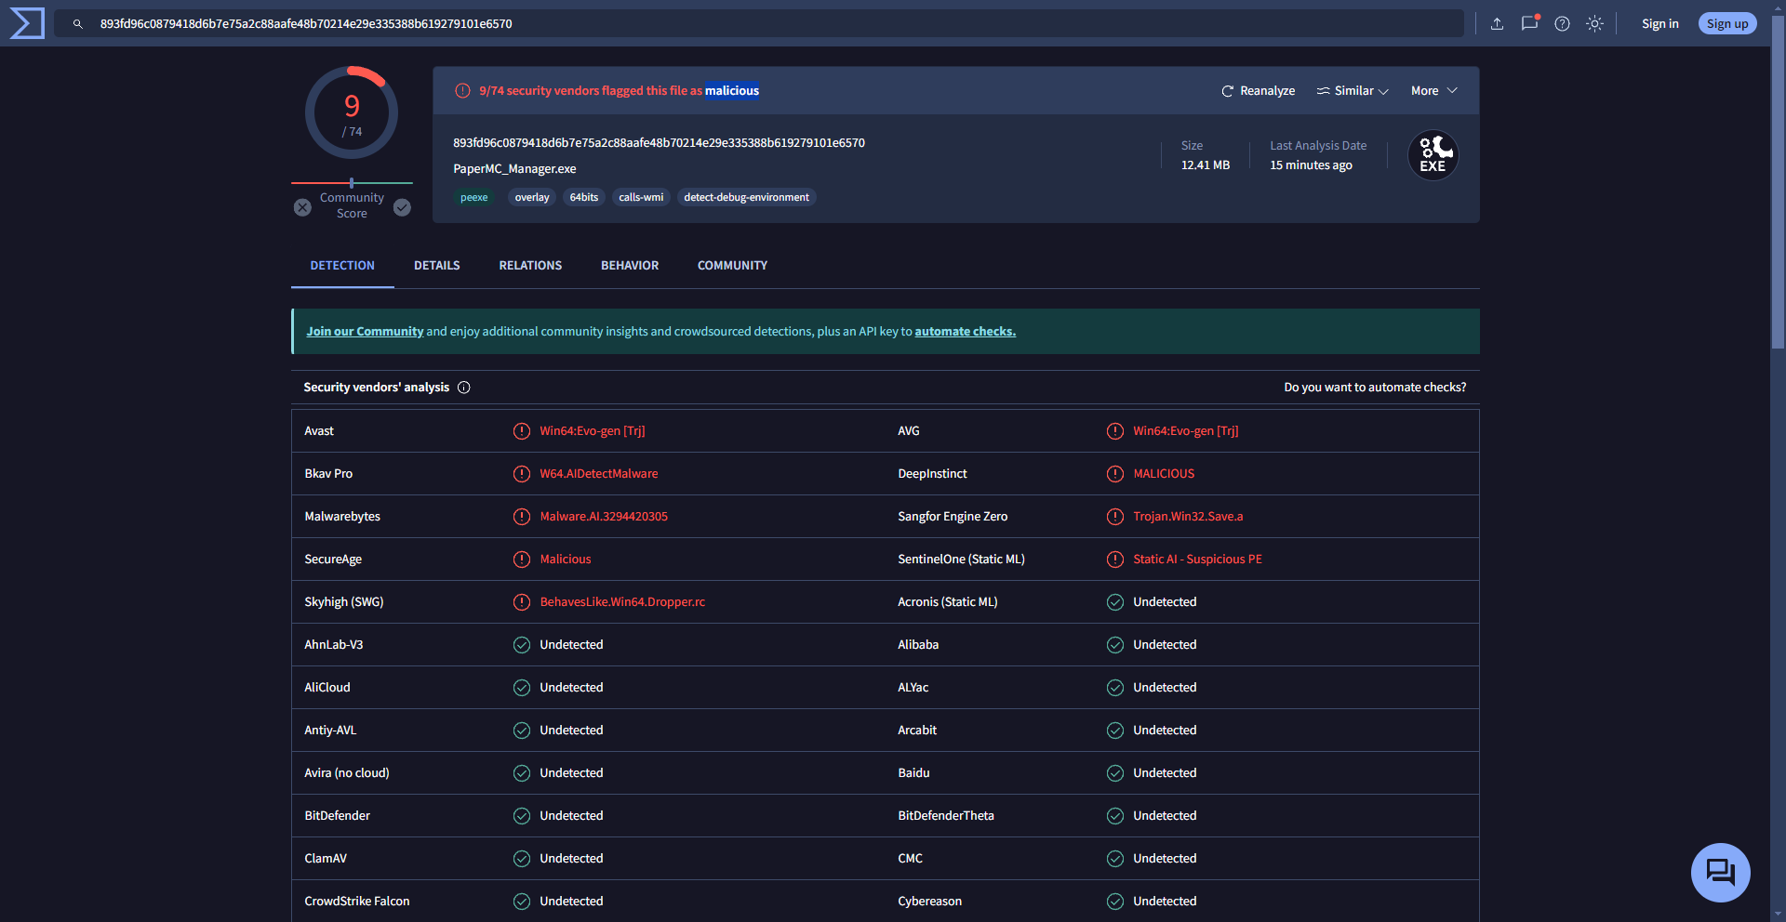Click the BehavesLike.Win64.Dropper.rc result text
This screenshot has width=1786, height=922.
tap(622, 602)
